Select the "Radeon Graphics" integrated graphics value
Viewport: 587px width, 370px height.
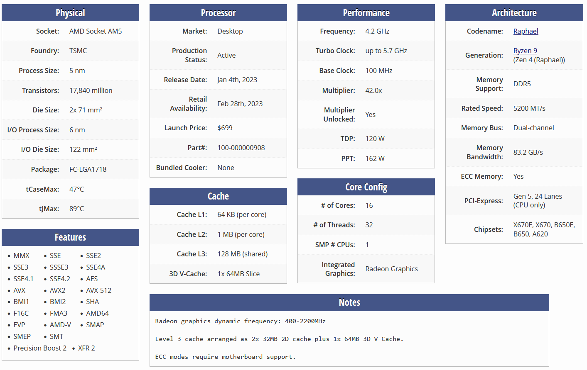click(392, 269)
